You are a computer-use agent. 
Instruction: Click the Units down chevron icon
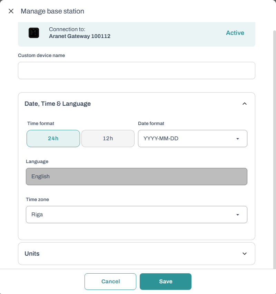point(244,254)
